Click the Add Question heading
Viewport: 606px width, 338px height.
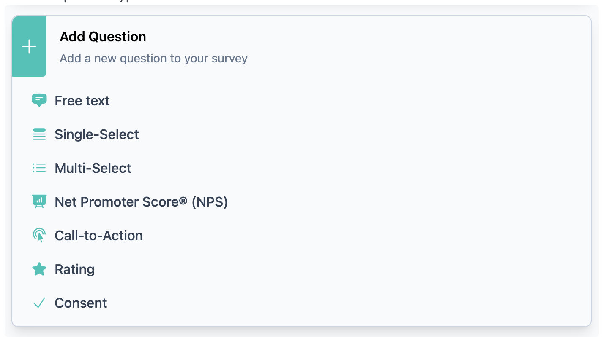click(102, 37)
